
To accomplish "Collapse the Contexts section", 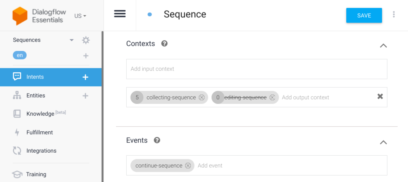I will [x=383, y=46].
